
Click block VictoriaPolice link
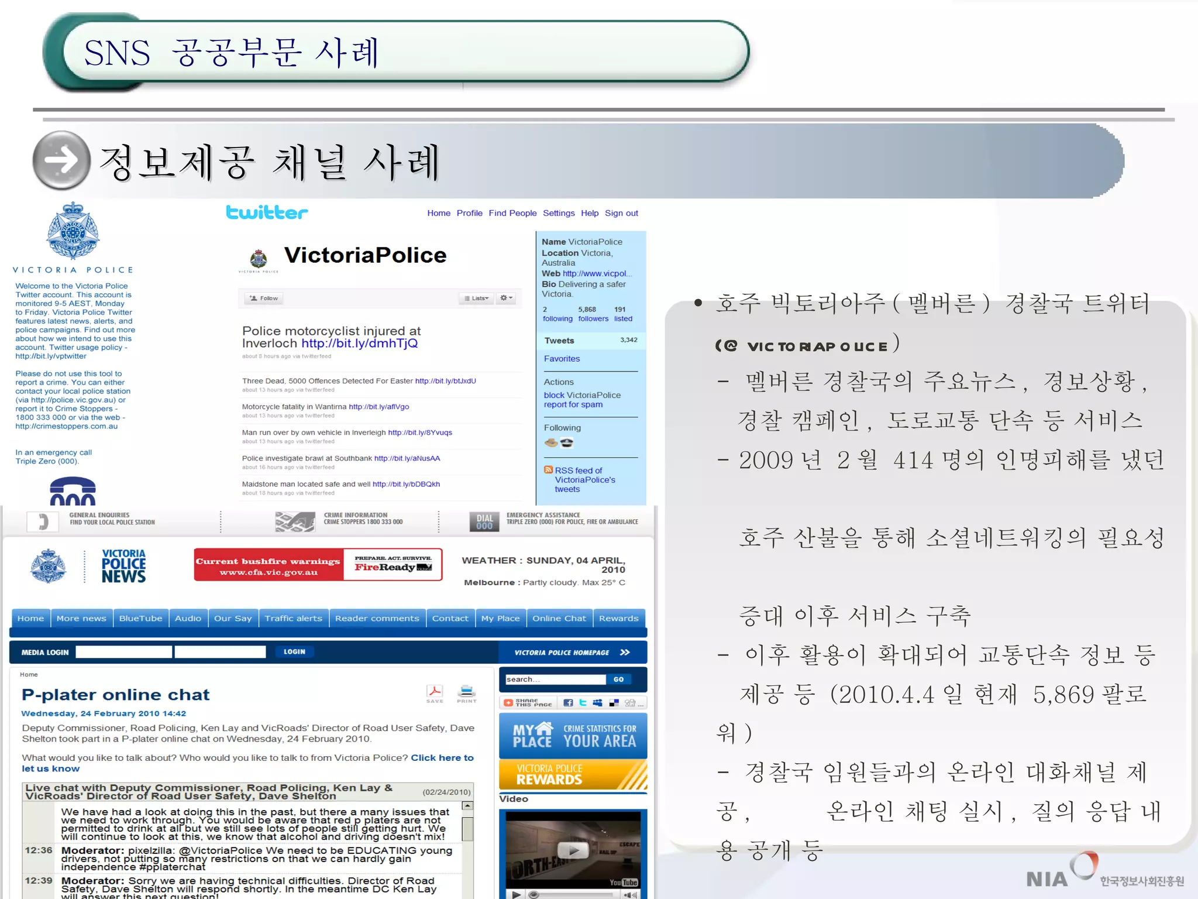(582, 395)
